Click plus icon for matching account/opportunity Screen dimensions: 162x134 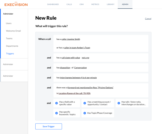(x=85, y=103)
